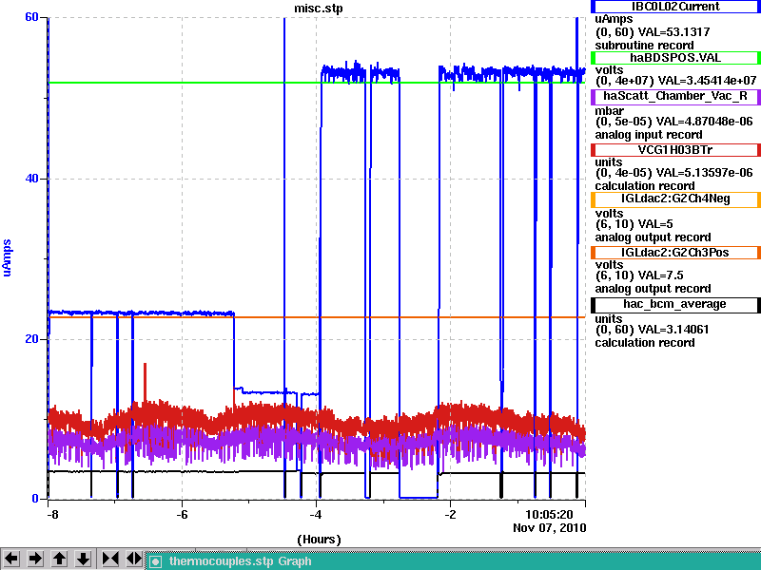Select the VCG1H03BTr legend entry
The image size is (761, 570).
tap(675, 150)
